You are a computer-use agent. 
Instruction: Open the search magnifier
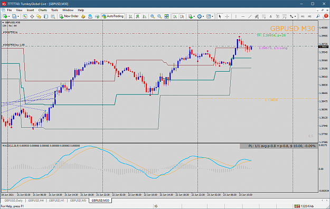pyautogui.click(x=318, y=16)
